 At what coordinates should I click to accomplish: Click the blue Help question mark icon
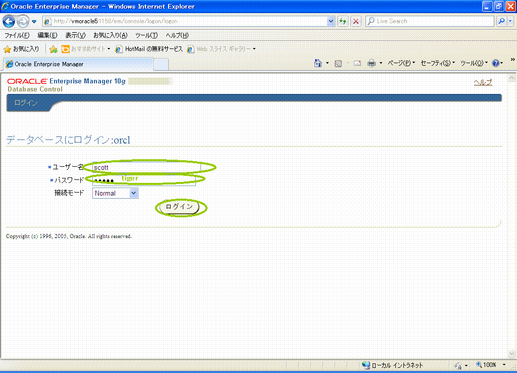pos(495,63)
